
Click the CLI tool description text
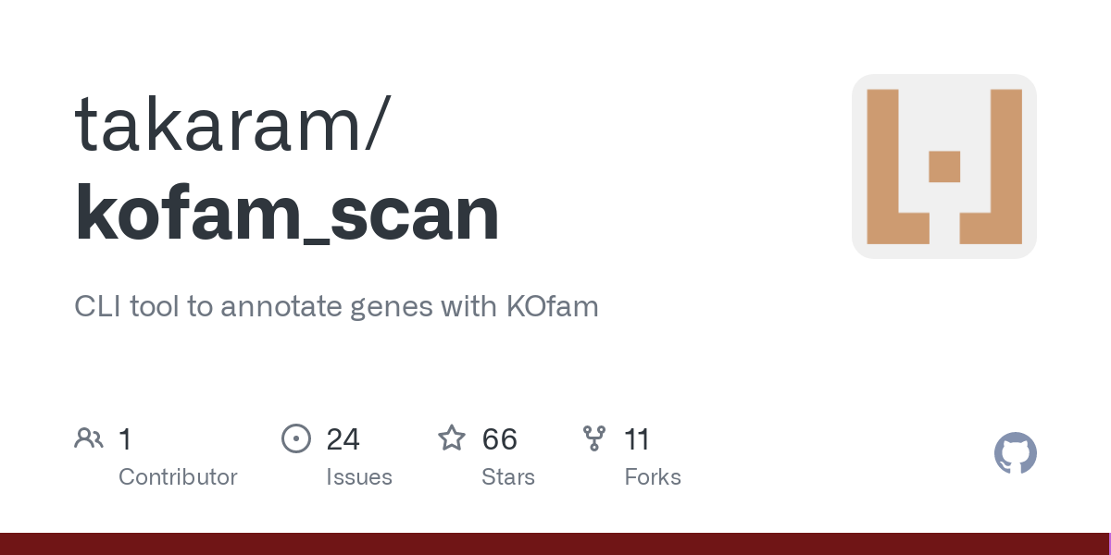click(x=336, y=306)
